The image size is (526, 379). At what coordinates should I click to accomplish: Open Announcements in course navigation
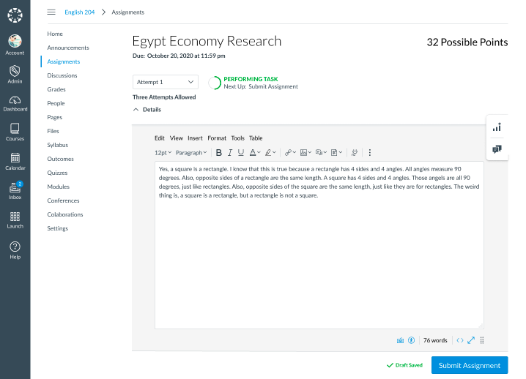pyautogui.click(x=68, y=48)
